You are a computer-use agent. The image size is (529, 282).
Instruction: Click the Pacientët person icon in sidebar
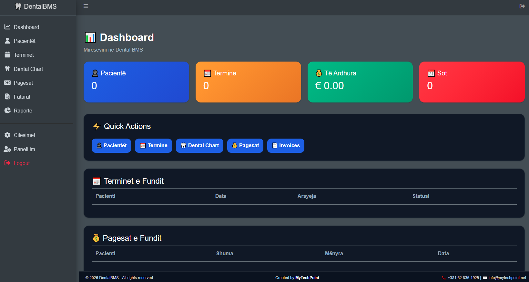tap(7, 41)
